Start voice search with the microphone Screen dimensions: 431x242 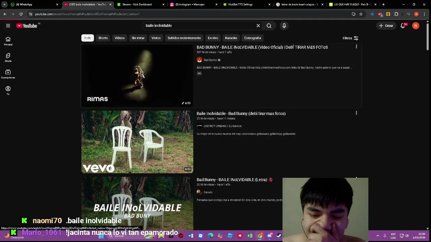(284, 26)
